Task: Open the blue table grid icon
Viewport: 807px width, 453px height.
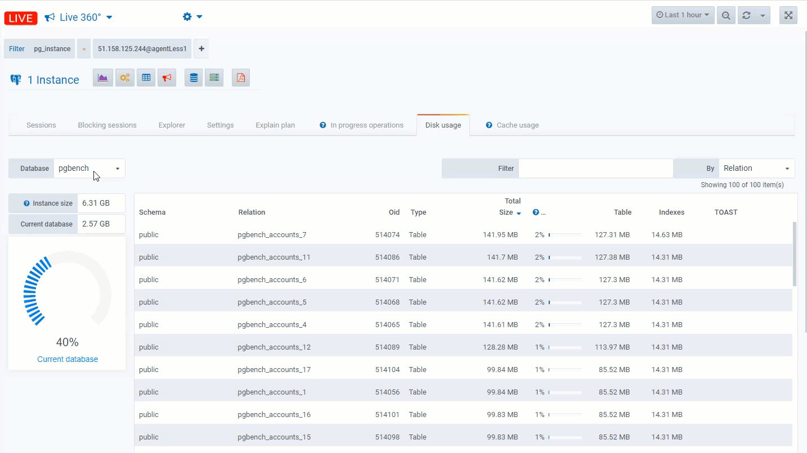Action: coord(146,78)
